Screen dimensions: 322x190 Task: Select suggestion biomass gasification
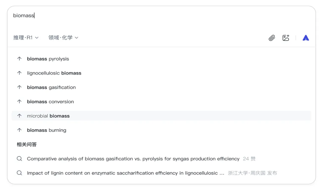click(161, 87)
